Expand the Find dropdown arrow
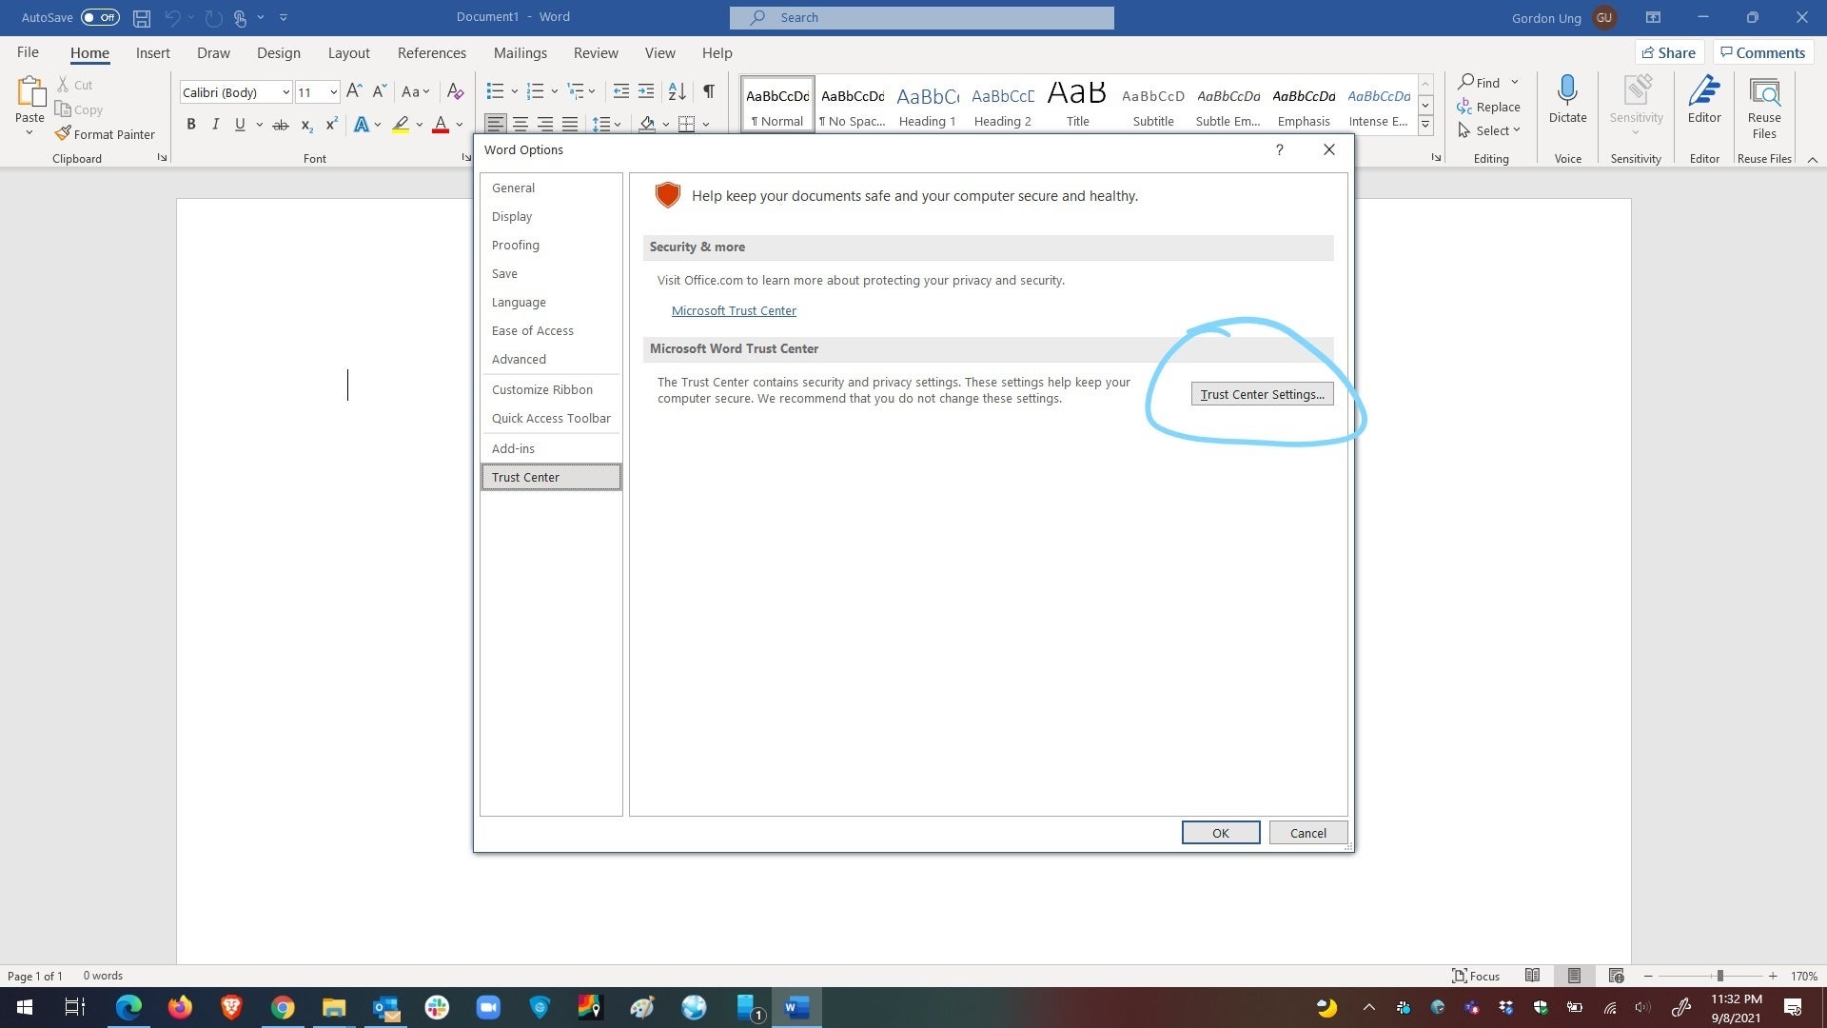The height and width of the screenshot is (1028, 1827). coord(1515,82)
